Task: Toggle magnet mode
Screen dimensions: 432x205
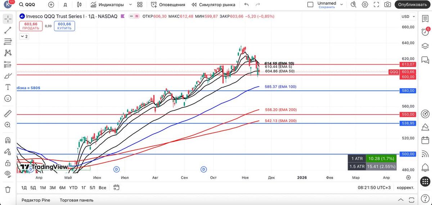Action: [8, 140]
